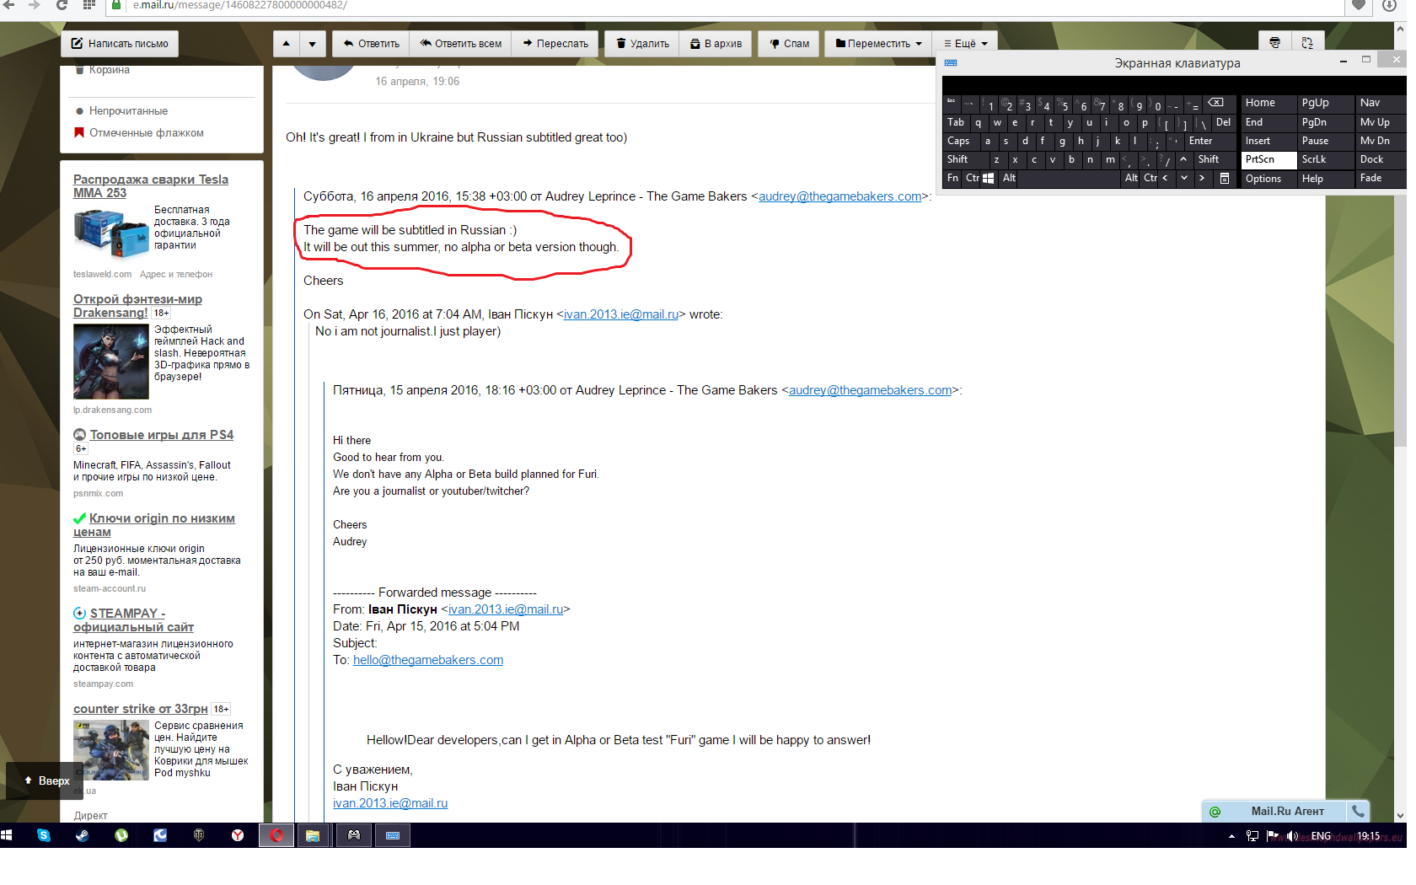The width and height of the screenshot is (1416, 885).
Task: Click the open-in-new-window icon
Action: click(1307, 43)
